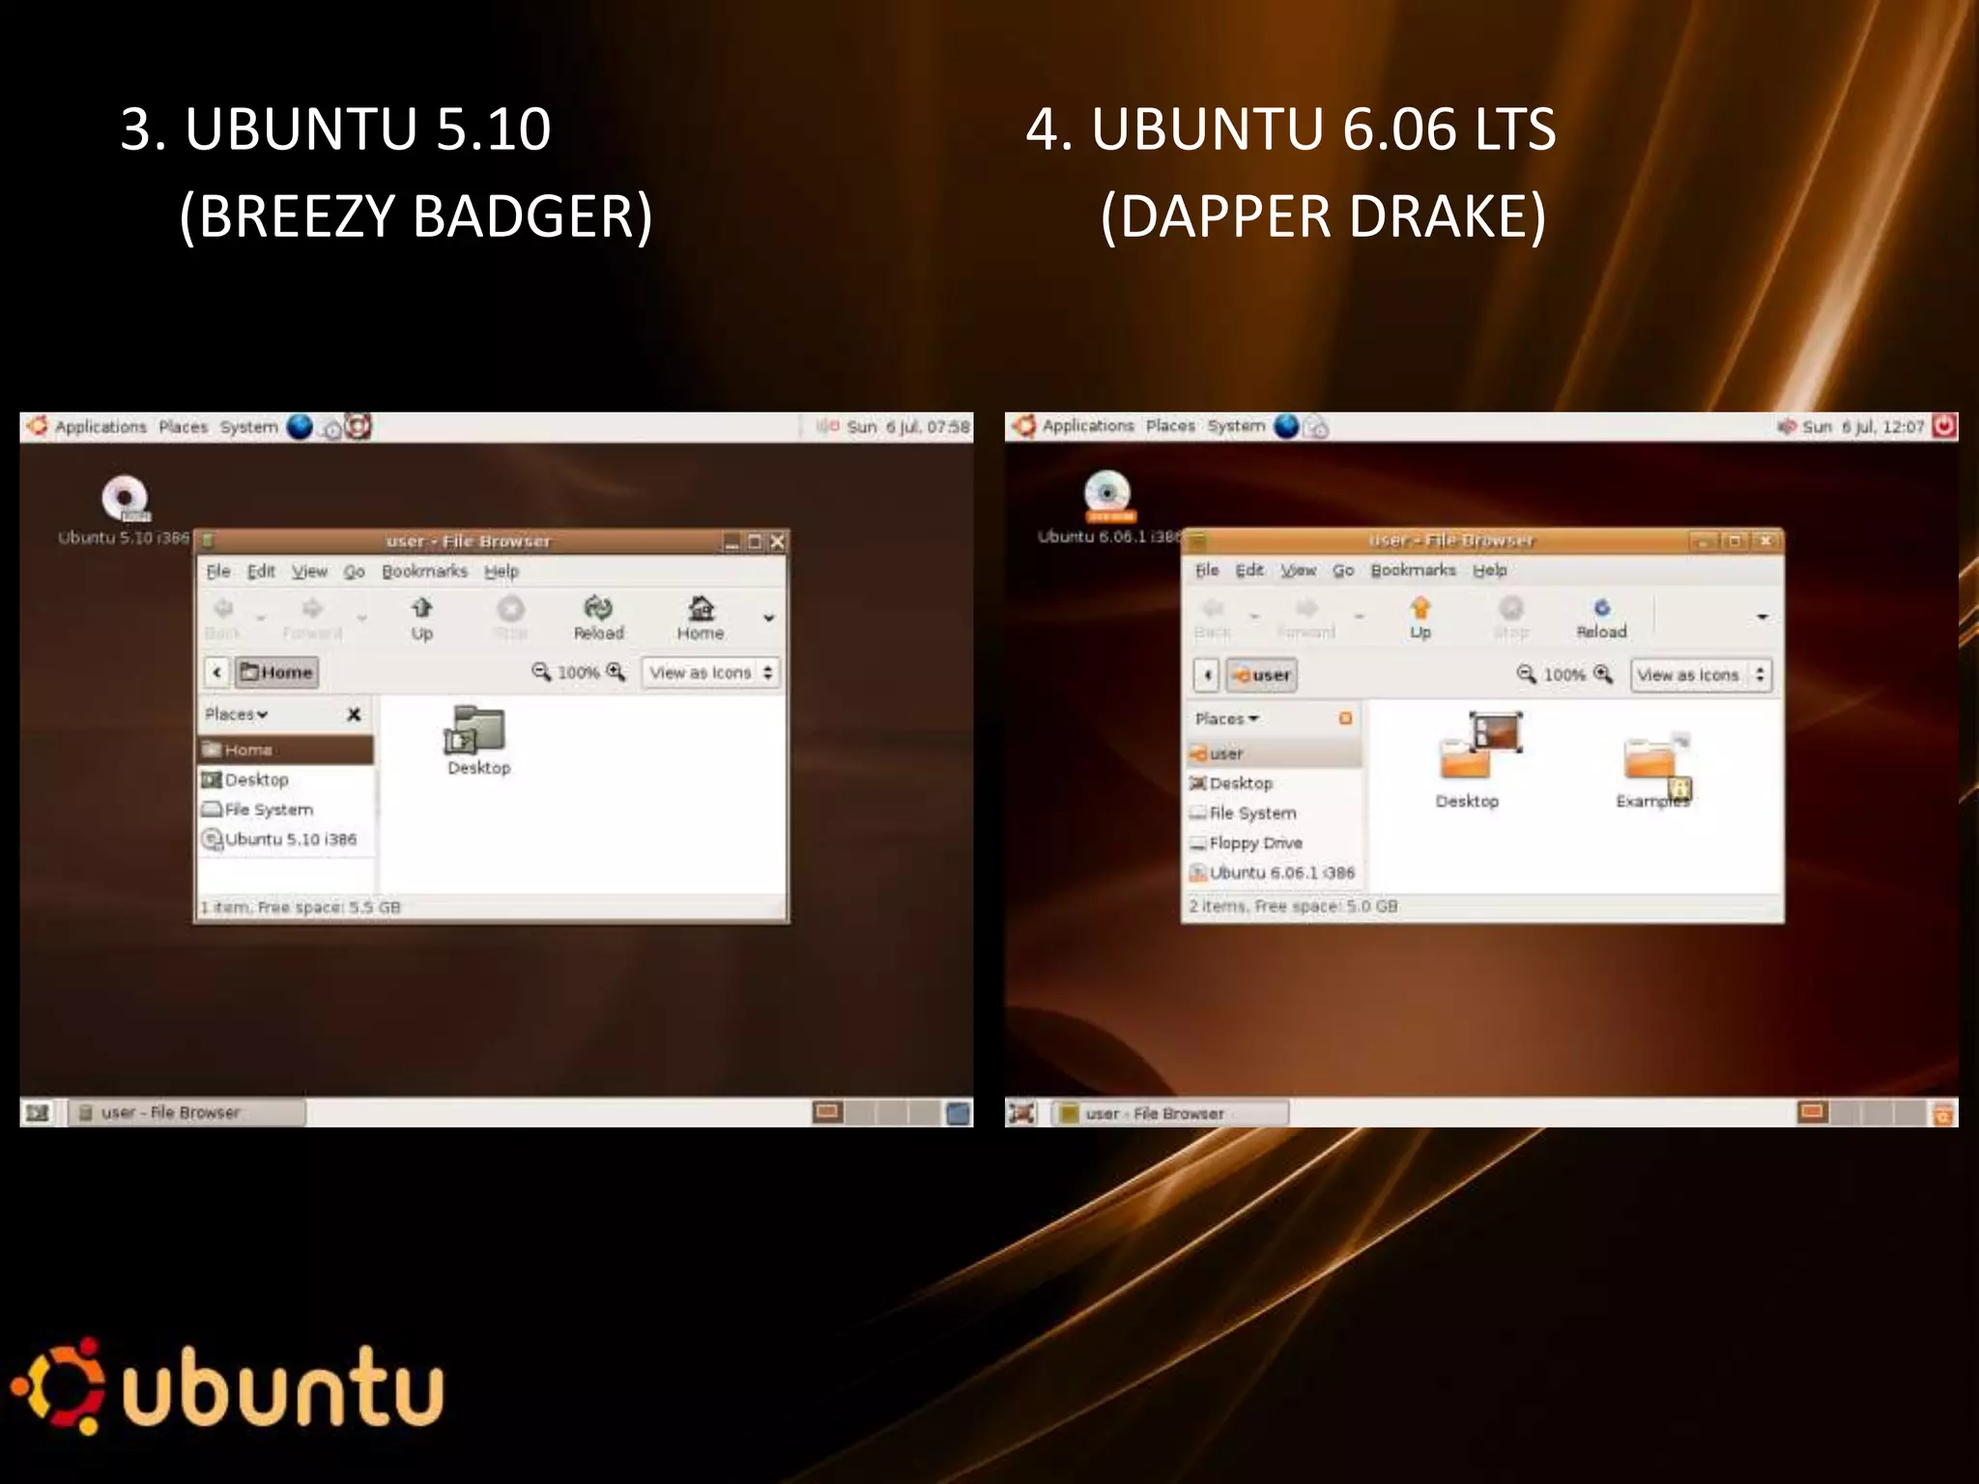1979x1484 pixels.
Task: Open Places sidebar dropdown in Ubuntu 6.06 window
Action: click(1226, 719)
